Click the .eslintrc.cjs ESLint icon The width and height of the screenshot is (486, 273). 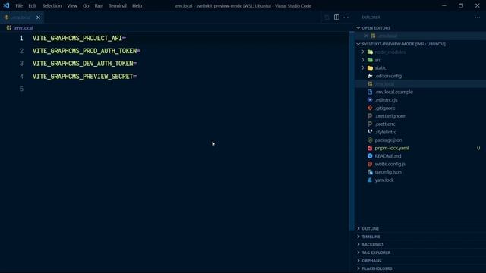370,100
